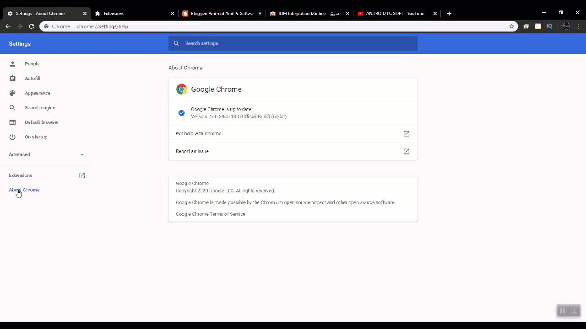
Task: Click the IQ extension icon
Action: coord(550,27)
